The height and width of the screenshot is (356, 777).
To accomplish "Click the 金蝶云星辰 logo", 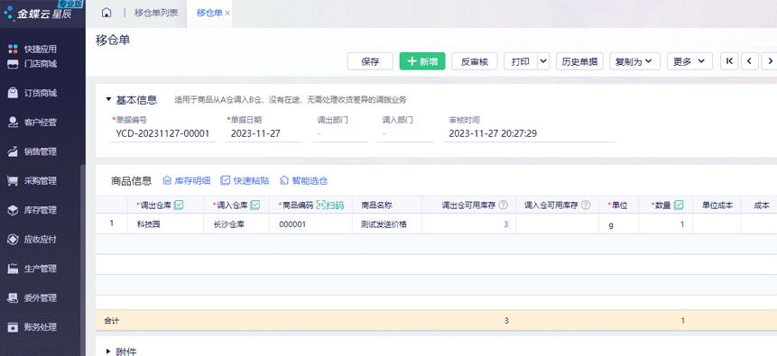I will click(38, 14).
